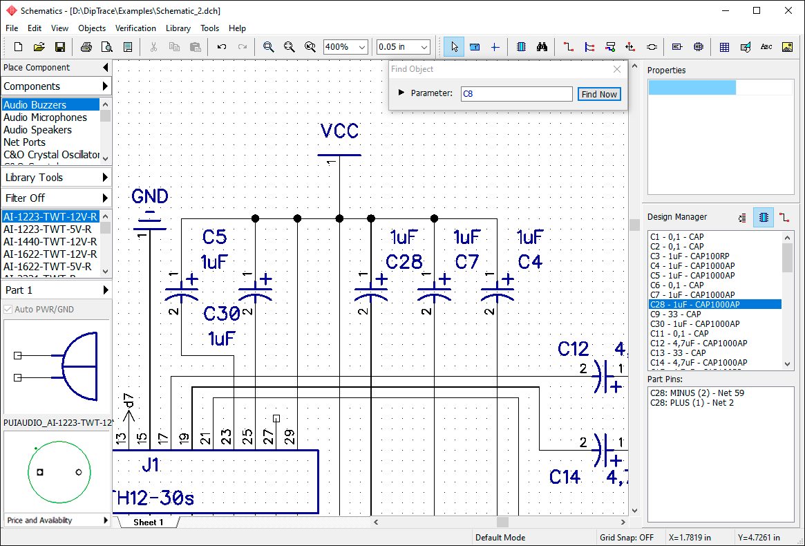805x546 pixels.
Task: Select C28: MINUS (2) - Net 59 pin
Action: pos(697,393)
